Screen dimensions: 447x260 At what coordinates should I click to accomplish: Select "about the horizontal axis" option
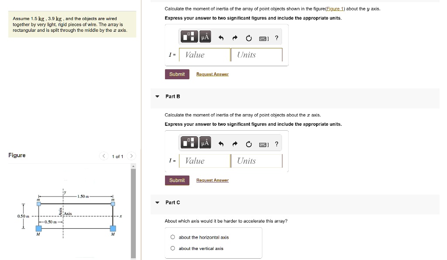(173, 237)
